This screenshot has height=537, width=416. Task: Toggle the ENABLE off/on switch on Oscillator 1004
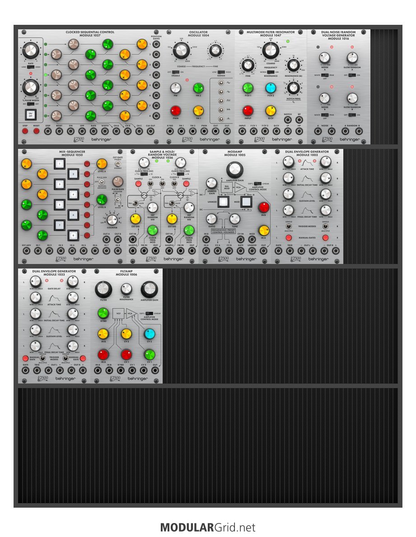point(175,72)
